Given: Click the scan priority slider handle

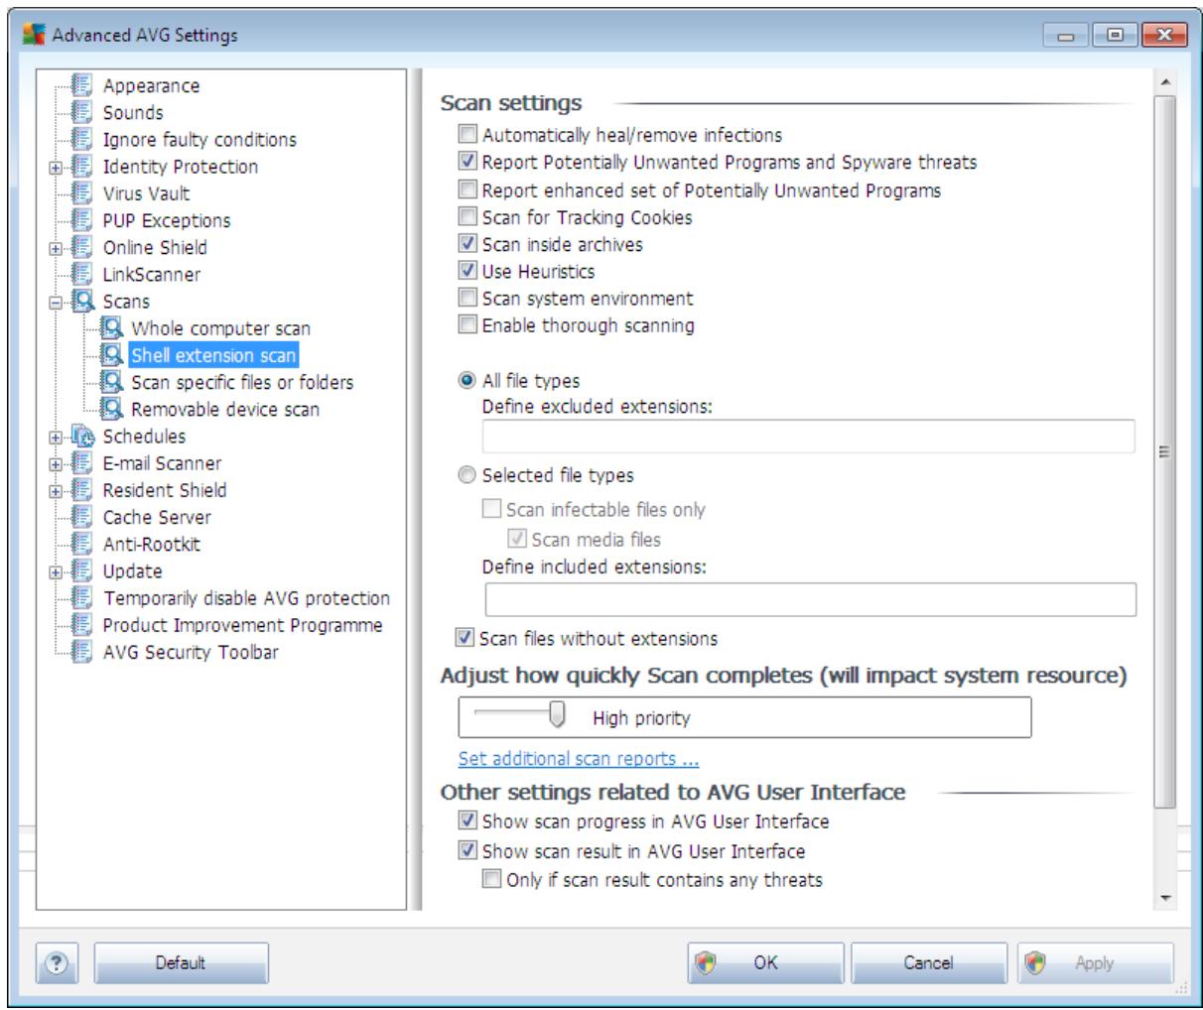Looking at the screenshot, I should 558,714.
